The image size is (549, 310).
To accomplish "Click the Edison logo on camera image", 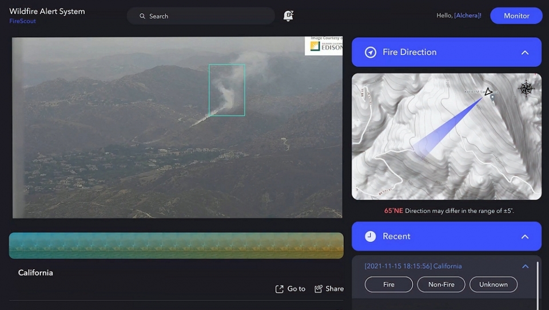I will (324, 46).
